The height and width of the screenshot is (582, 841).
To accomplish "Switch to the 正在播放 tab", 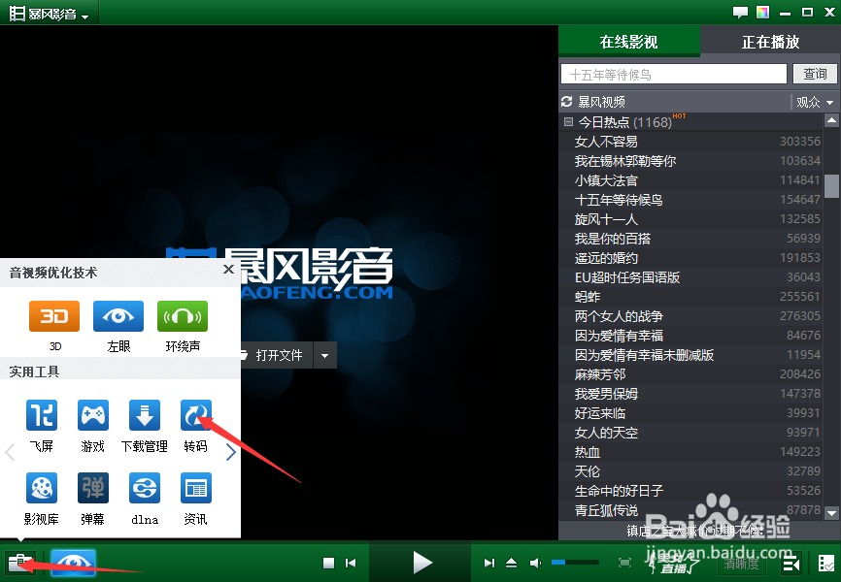I will (x=770, y=42).
